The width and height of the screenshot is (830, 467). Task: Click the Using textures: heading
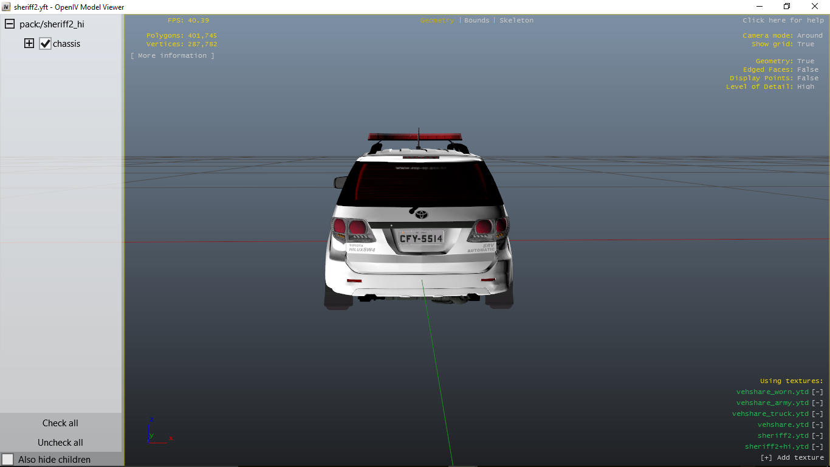click(792, 381)
